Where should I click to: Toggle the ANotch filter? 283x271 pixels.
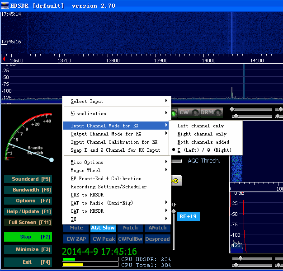(157, 228)
